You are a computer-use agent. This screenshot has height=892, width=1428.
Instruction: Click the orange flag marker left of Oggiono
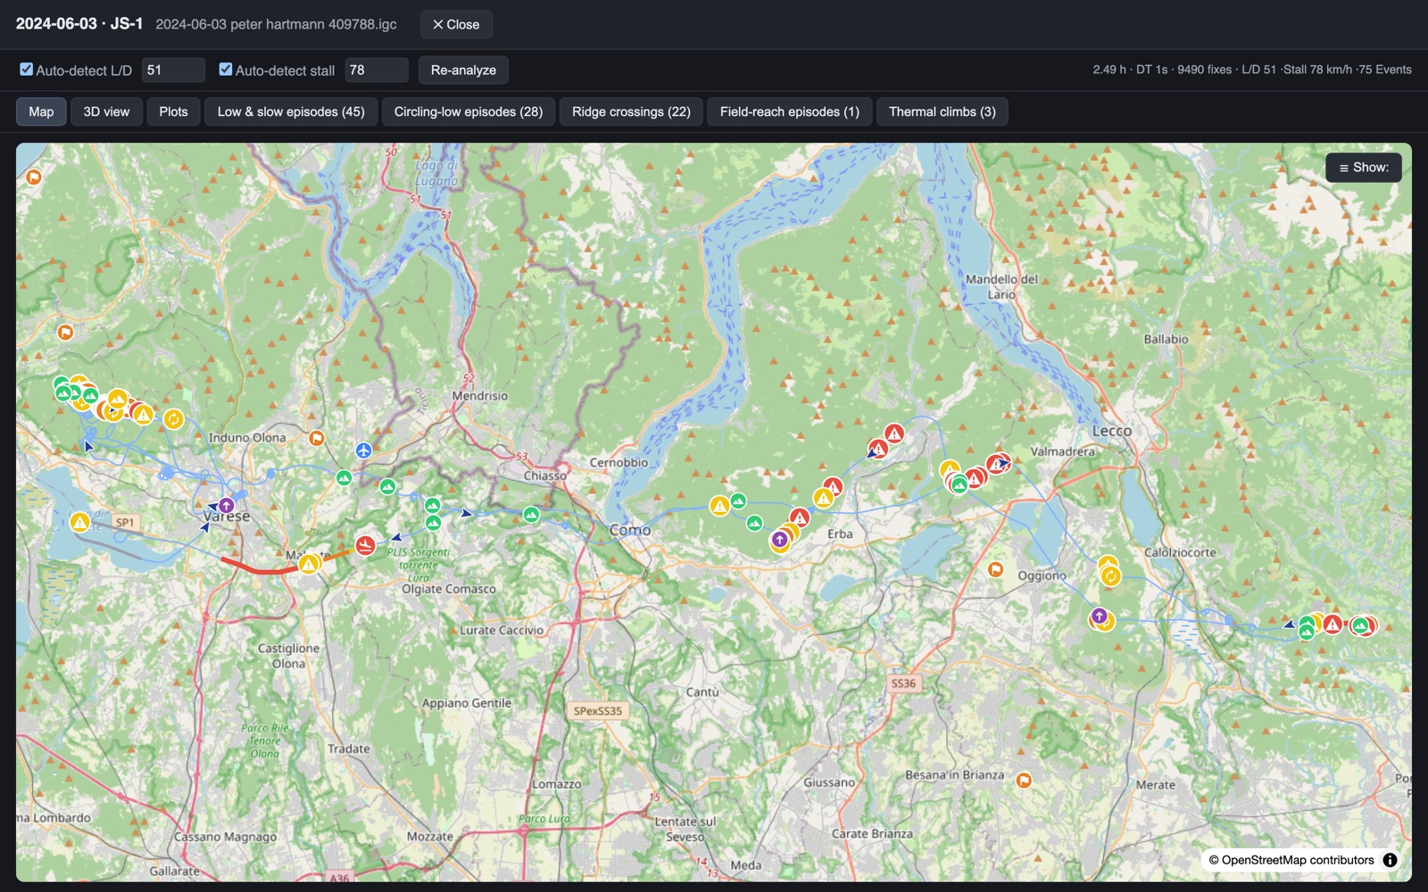click(996, 569)
